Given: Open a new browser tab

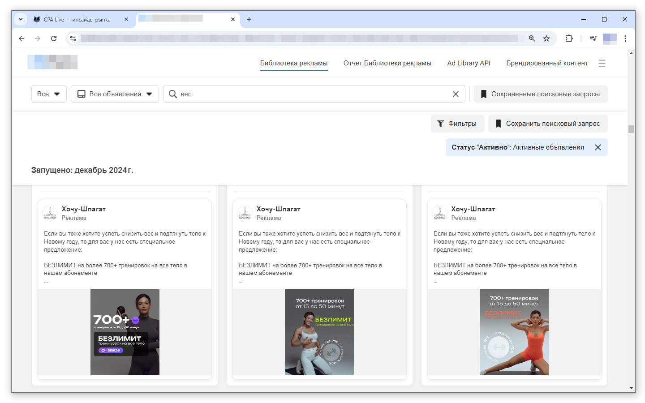Looking at the screenshot, I should 249,19.
